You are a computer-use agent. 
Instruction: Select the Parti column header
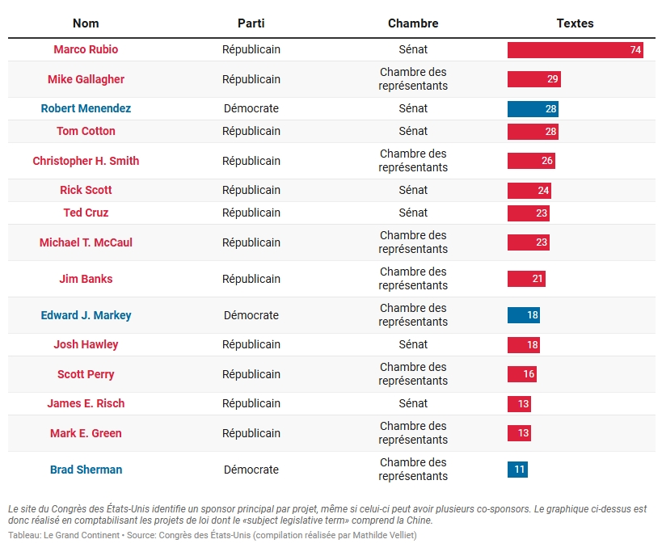coord(251,23)
